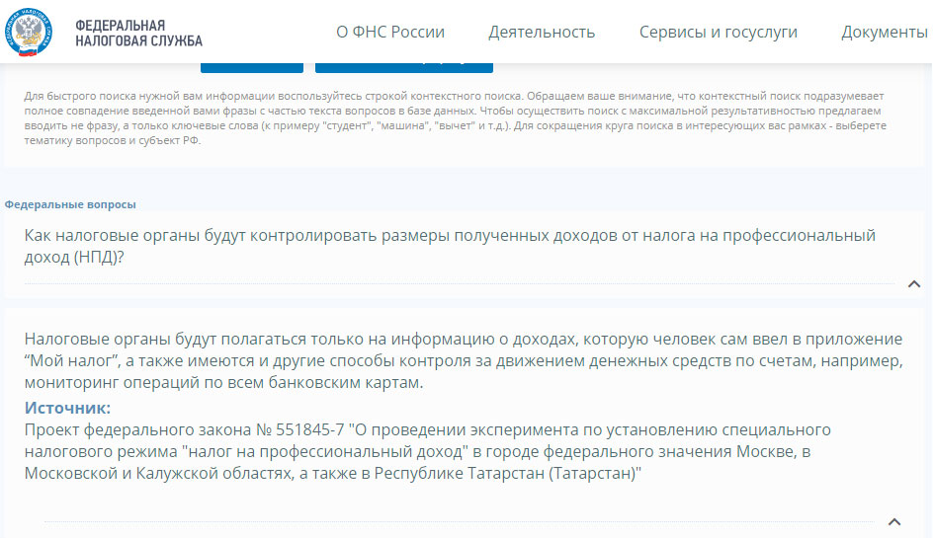Open the О ФНС России menu
Viewport: 934px width, 538px height.
click(390, 32)
